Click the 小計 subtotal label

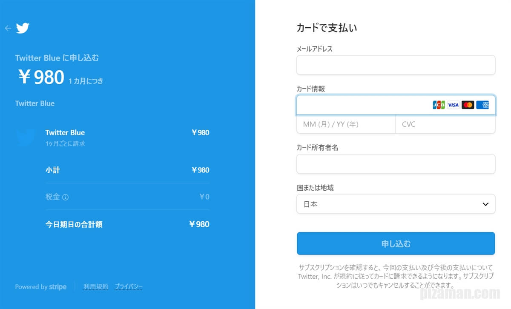click(53, 170)
